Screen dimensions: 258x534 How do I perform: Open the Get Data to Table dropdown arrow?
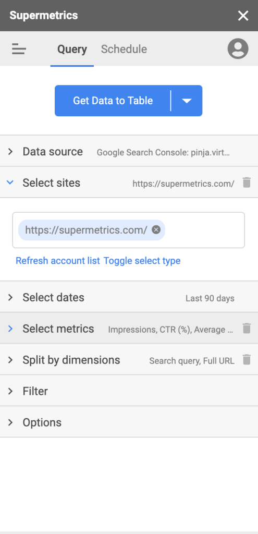tap(187, 101)
